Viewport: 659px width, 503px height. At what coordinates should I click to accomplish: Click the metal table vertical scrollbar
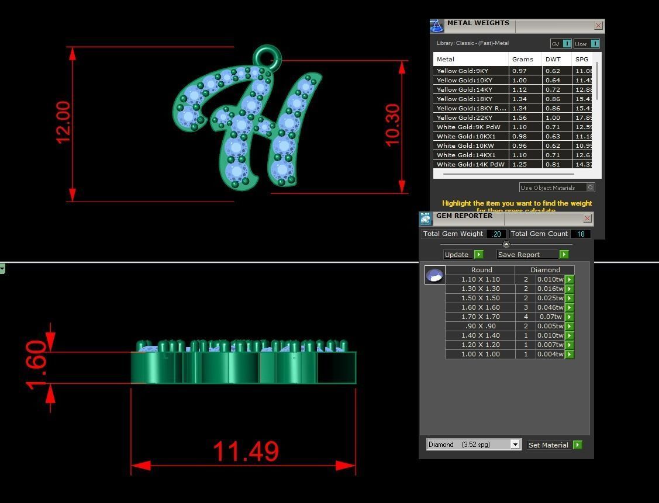coord(597,81)
